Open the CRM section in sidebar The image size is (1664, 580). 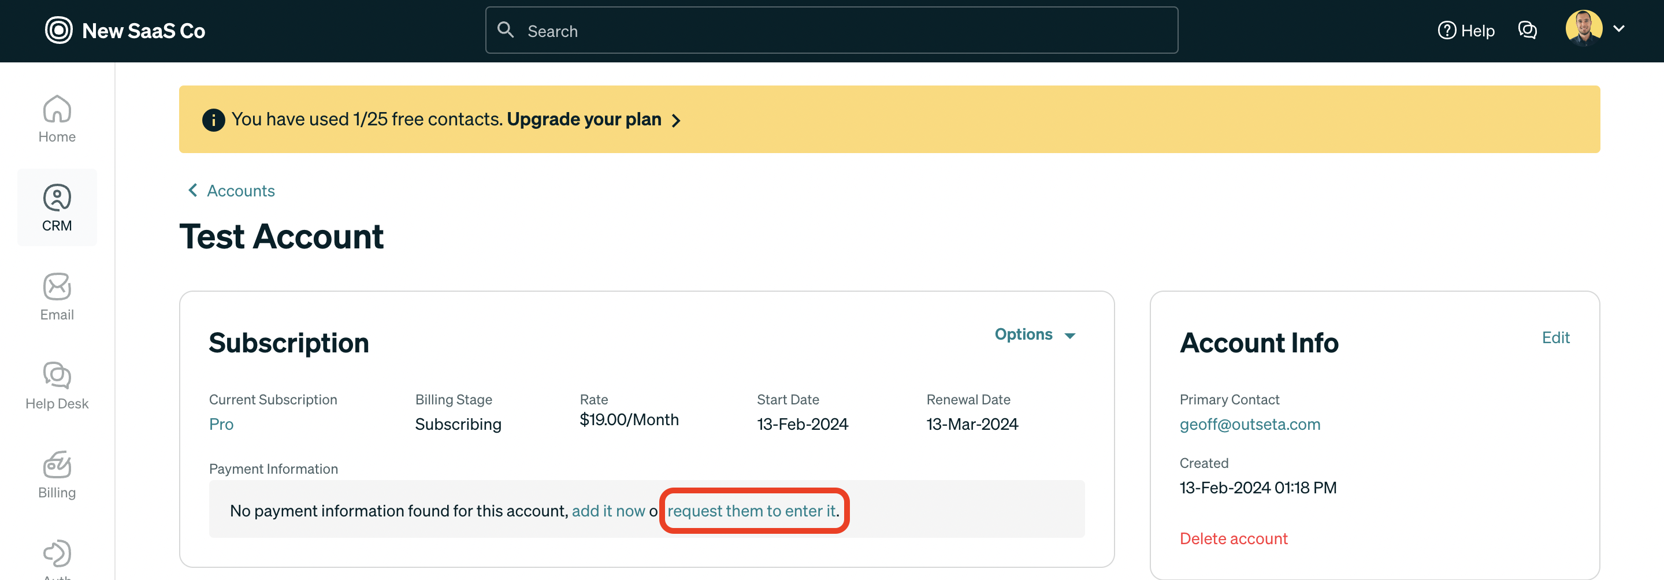coord(57,207)
